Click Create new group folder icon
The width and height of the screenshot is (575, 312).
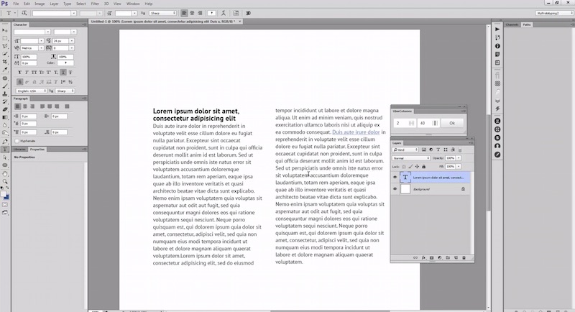point(448,258)
